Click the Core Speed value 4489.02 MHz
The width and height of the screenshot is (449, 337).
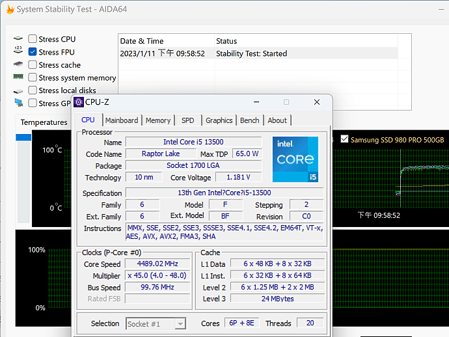(x=157, y=263)
